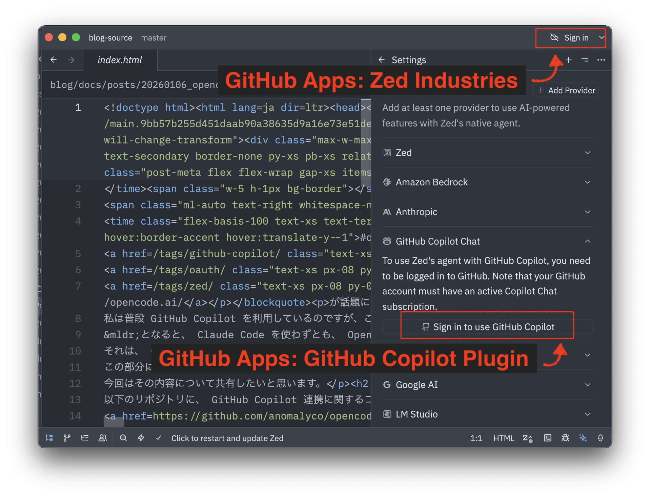Toggle the project panel in status bar
The height and width of the screenshot is (498, 650).
tap(49, 438)
